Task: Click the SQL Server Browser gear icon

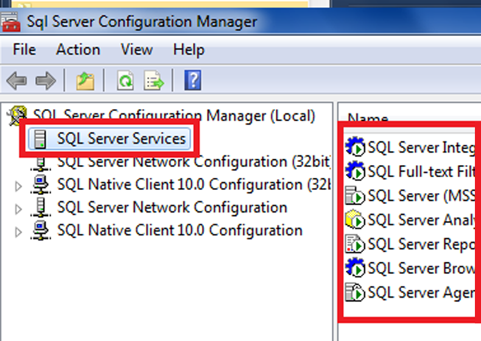Action: coord(355,268)
